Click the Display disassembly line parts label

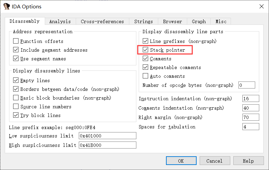[x=183, y=32]
